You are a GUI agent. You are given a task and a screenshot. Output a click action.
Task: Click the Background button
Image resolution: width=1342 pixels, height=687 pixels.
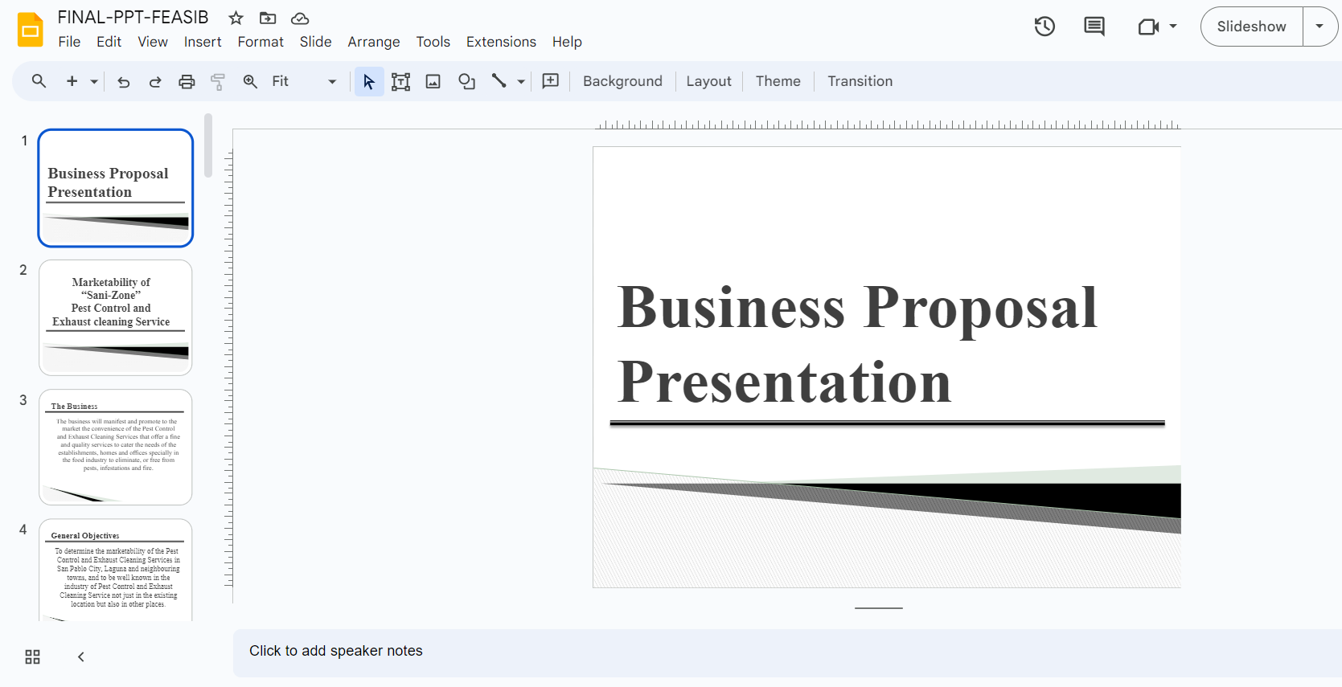coord(622,81)
